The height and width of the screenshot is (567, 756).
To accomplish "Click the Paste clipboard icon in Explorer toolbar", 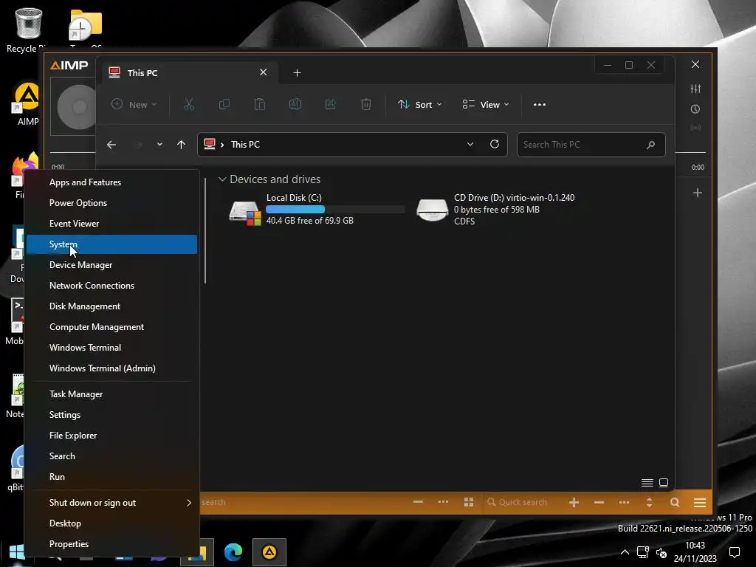I will [260, 105].
